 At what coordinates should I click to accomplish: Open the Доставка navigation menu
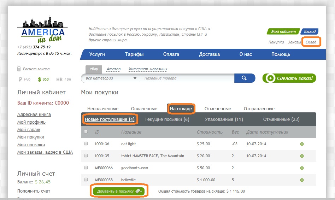209,54
